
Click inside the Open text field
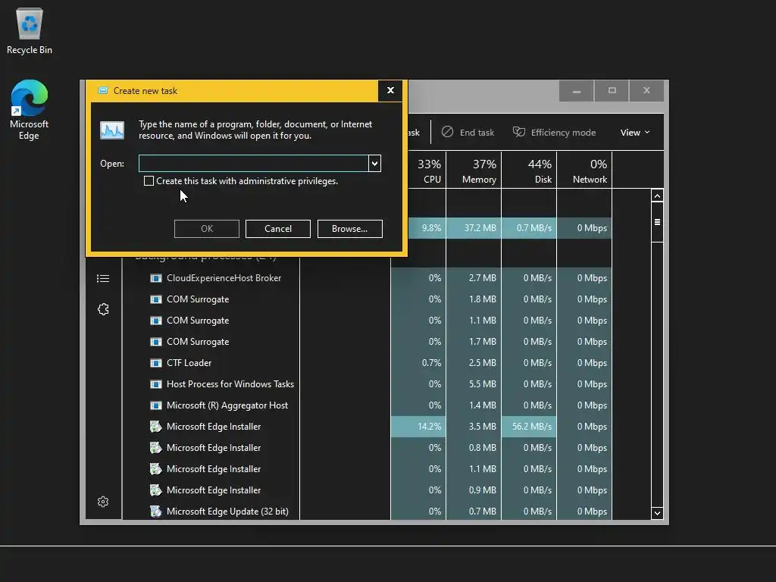pos(253,164)
